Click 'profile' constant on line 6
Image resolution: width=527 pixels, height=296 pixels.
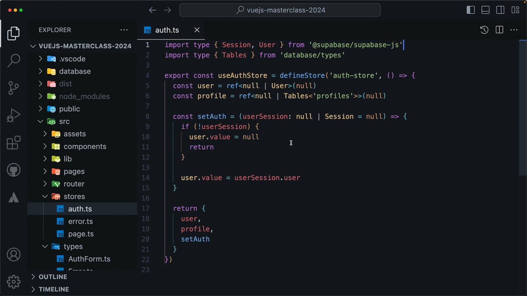[212, 96]
